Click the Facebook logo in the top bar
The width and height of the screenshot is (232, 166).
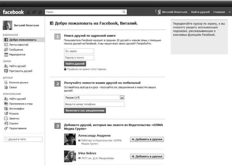[x=13, y=12]
